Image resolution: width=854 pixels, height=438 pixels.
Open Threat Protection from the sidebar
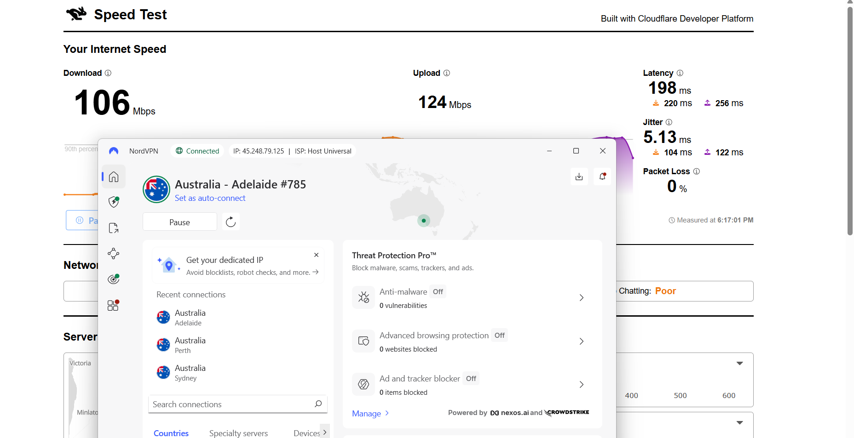point(113,202)
